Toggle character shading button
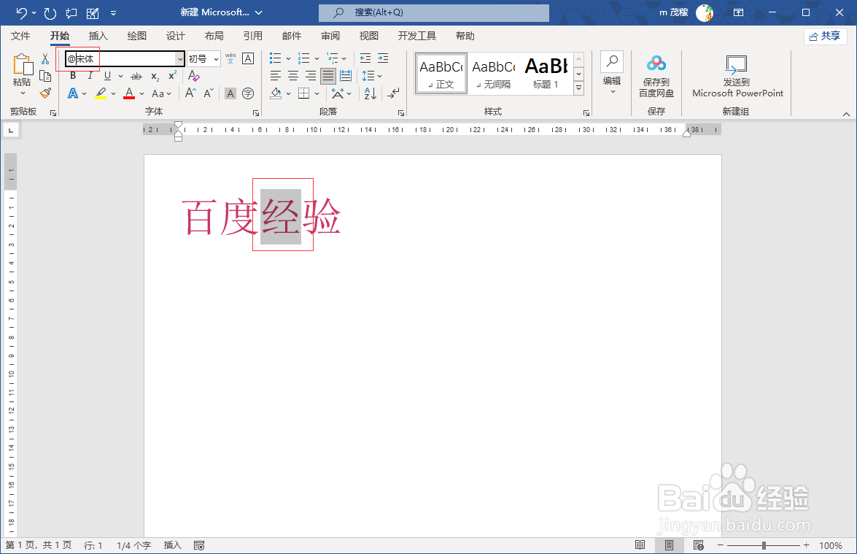The width and height of the screenshot is (857, 554). coord(230,93)
